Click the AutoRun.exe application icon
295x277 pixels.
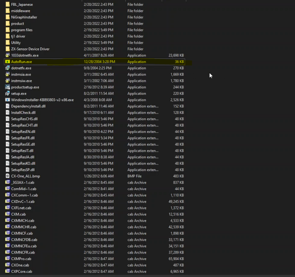(x=7, y=61)
